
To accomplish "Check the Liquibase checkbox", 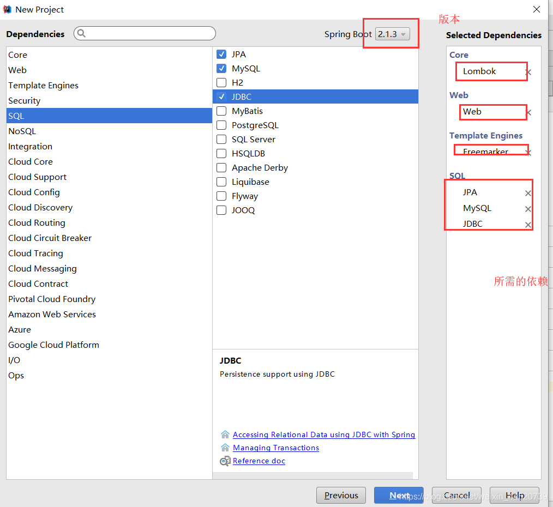I will [x=221, y=182].
